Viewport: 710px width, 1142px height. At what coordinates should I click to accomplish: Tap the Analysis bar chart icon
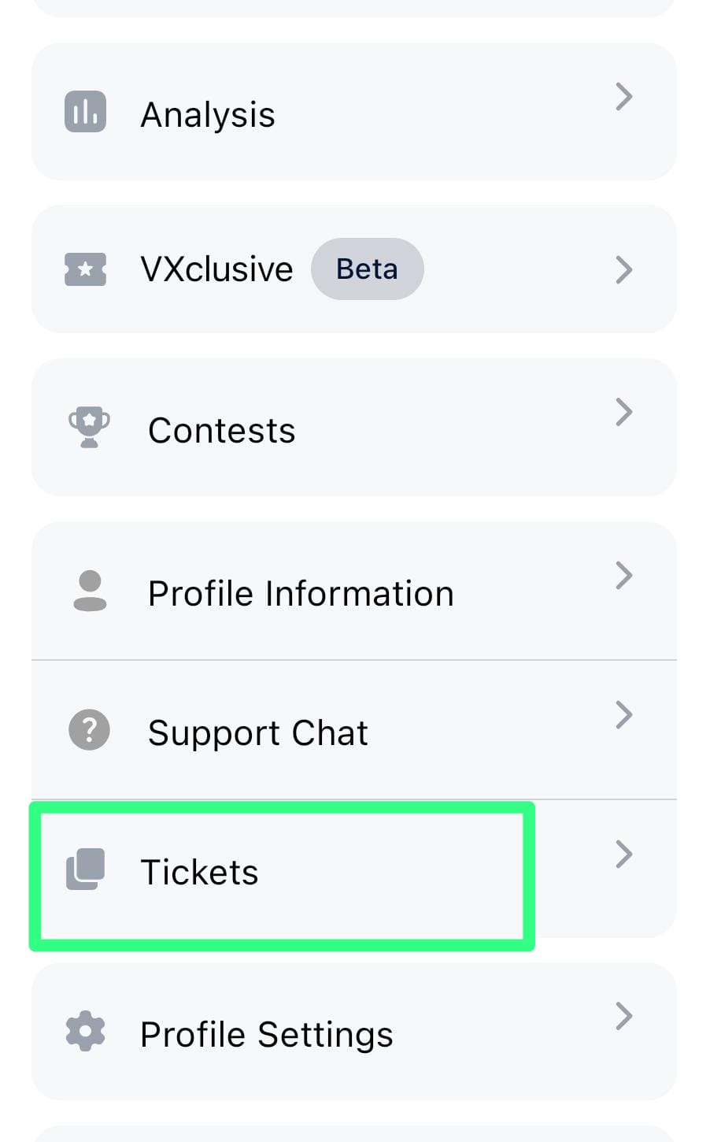point(85,112)
